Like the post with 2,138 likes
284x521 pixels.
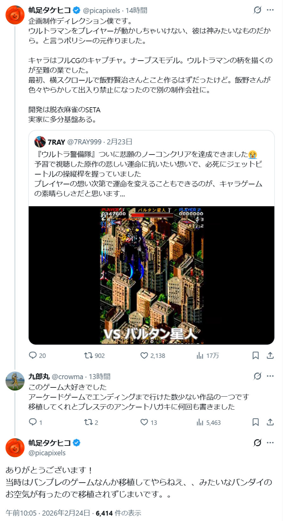144,355
